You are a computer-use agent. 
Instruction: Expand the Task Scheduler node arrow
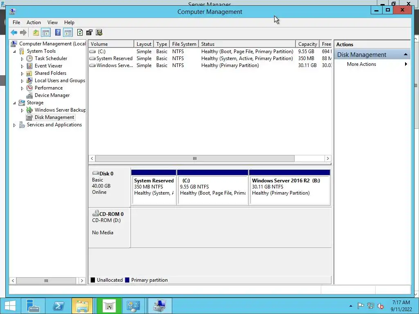point(22,59)
